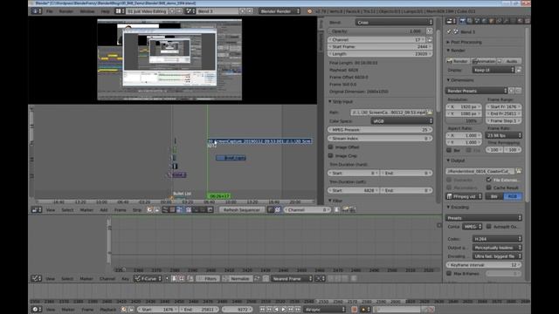This screenshot has height=314, width=559.
Task: Click the remove render preset icon
Action: [x=518, y=91]
